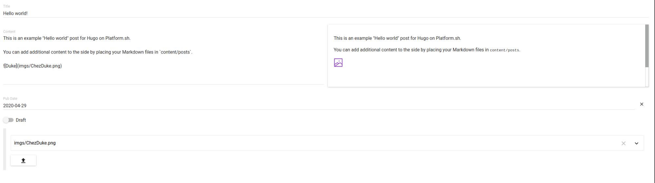Click the first line of the Content editor

pos(67,38)
